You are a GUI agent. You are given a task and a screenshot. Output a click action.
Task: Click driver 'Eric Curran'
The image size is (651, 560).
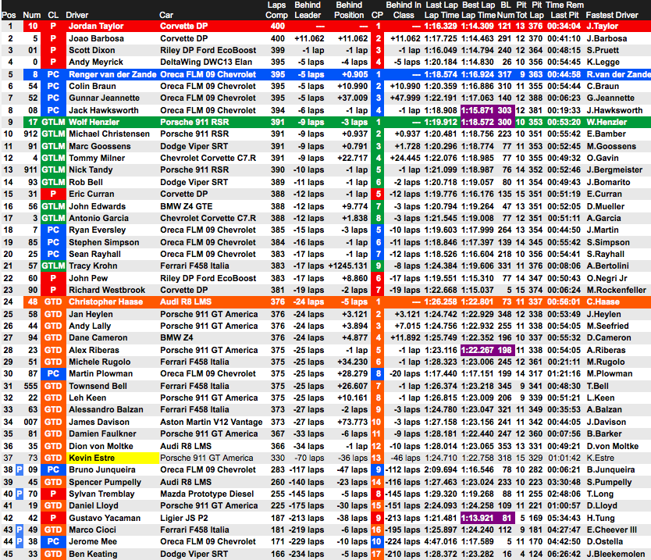pyautogui.click(x=91, y=194)
